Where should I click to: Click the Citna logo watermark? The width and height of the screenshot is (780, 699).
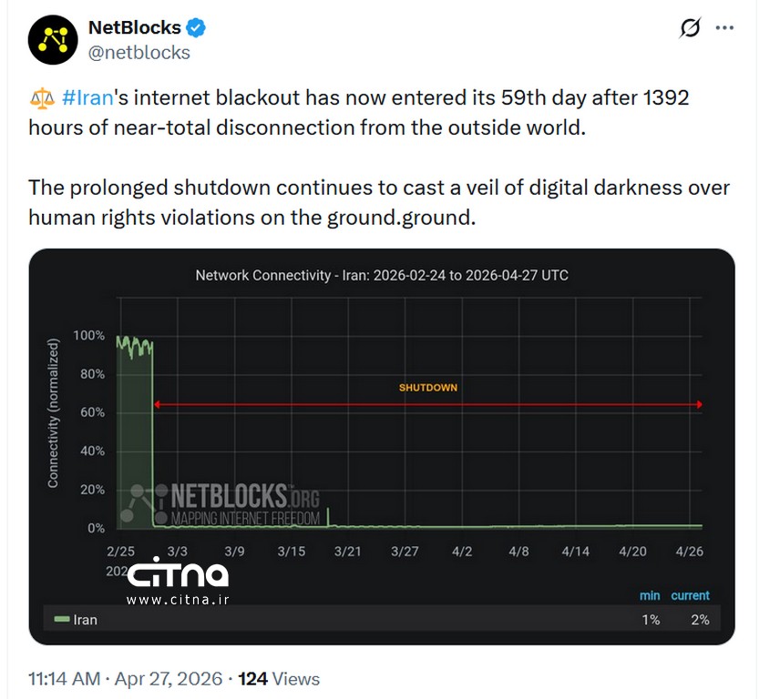(x=177, y=573)
